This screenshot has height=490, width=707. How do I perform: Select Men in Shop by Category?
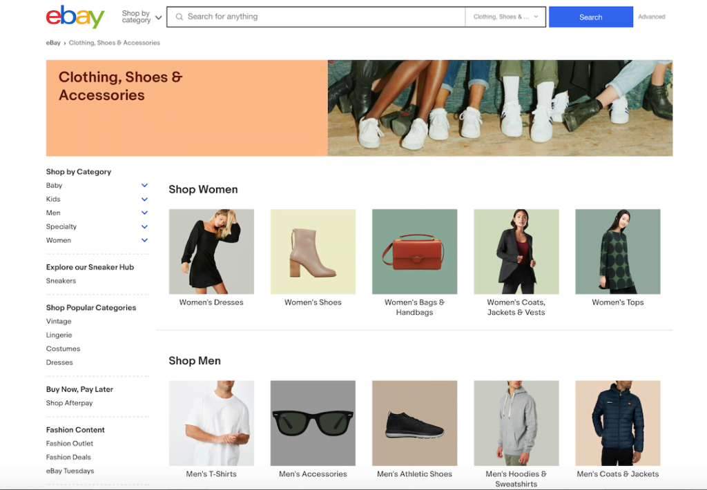pyautogui.click(x=53, y=213)
